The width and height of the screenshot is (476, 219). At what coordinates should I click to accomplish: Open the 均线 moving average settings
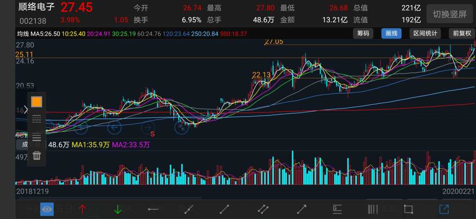tap(23, 34)
